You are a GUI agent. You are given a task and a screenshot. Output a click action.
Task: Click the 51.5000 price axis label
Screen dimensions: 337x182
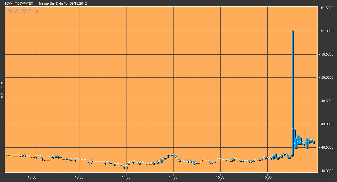click(327, 8)
